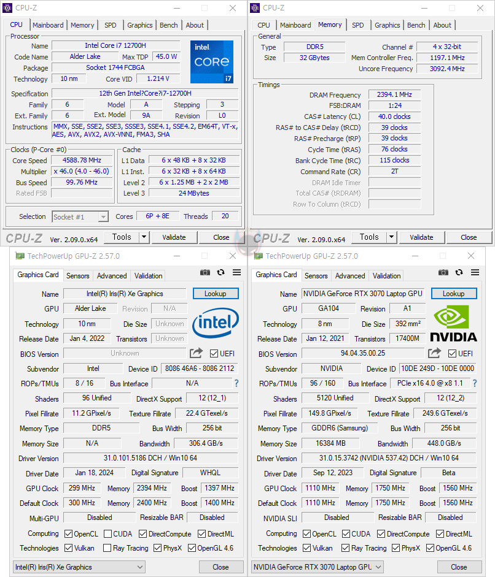Image resolution: width=495 pixels, height=577 pixels.
Task: Click Lookup button in Intel GPU-Z
Action: (x=216, y=294)
